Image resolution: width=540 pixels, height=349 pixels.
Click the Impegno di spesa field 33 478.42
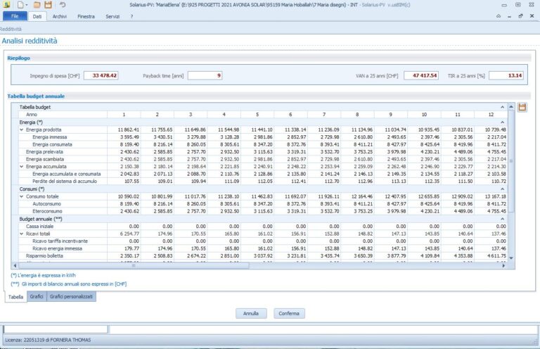pyautogui.click(x=101, y=75)
